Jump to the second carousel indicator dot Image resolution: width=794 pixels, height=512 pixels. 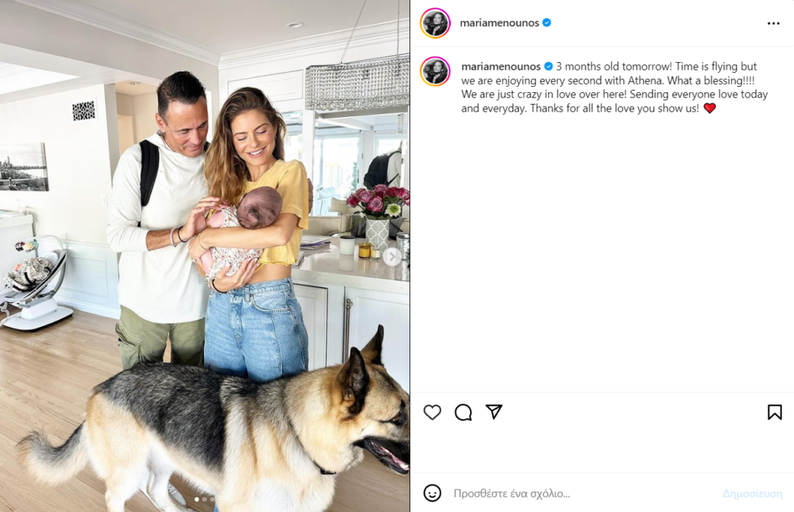[x=205, y=500]
